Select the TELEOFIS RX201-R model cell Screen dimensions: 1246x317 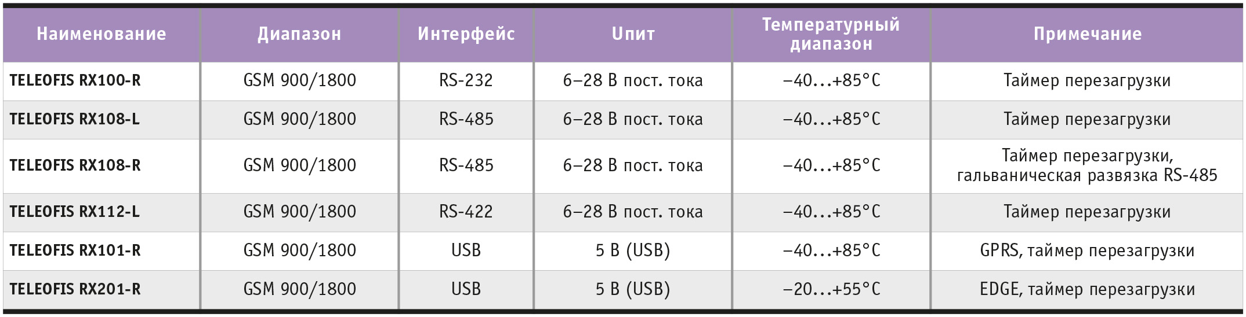75,289
